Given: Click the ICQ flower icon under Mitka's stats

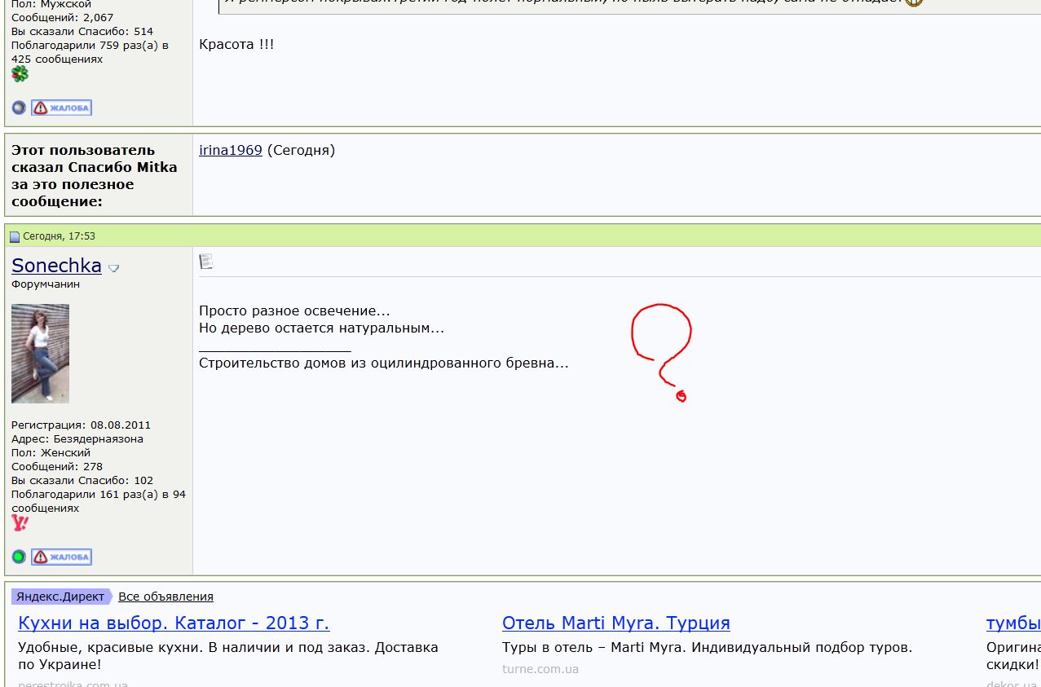Looking at the screenshot, I should pyautogui.click(x=20, y=74).
